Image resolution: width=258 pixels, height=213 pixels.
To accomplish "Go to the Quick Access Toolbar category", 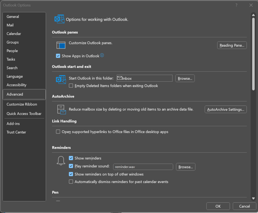I will 24,114.
